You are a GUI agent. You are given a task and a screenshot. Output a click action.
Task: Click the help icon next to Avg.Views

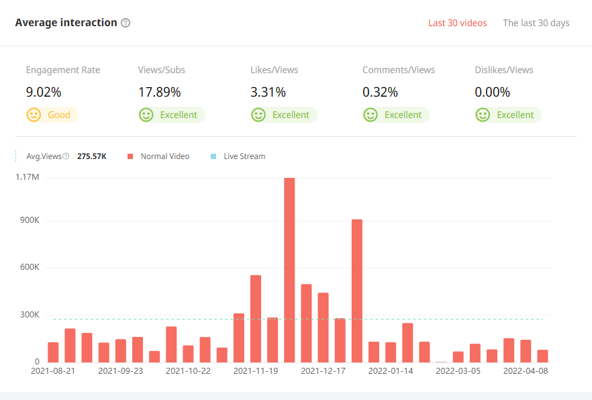66,156
